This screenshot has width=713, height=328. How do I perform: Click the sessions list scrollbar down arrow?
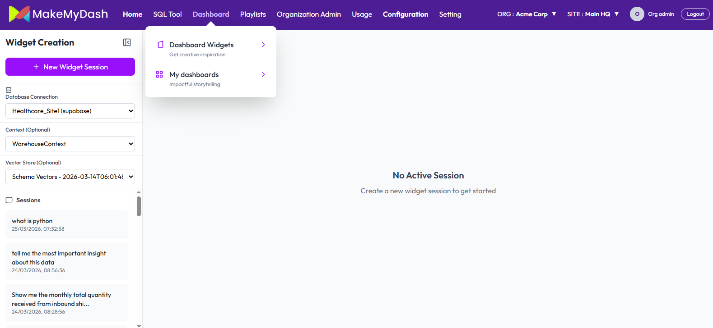pyautogui.click(x=139, y=325)
